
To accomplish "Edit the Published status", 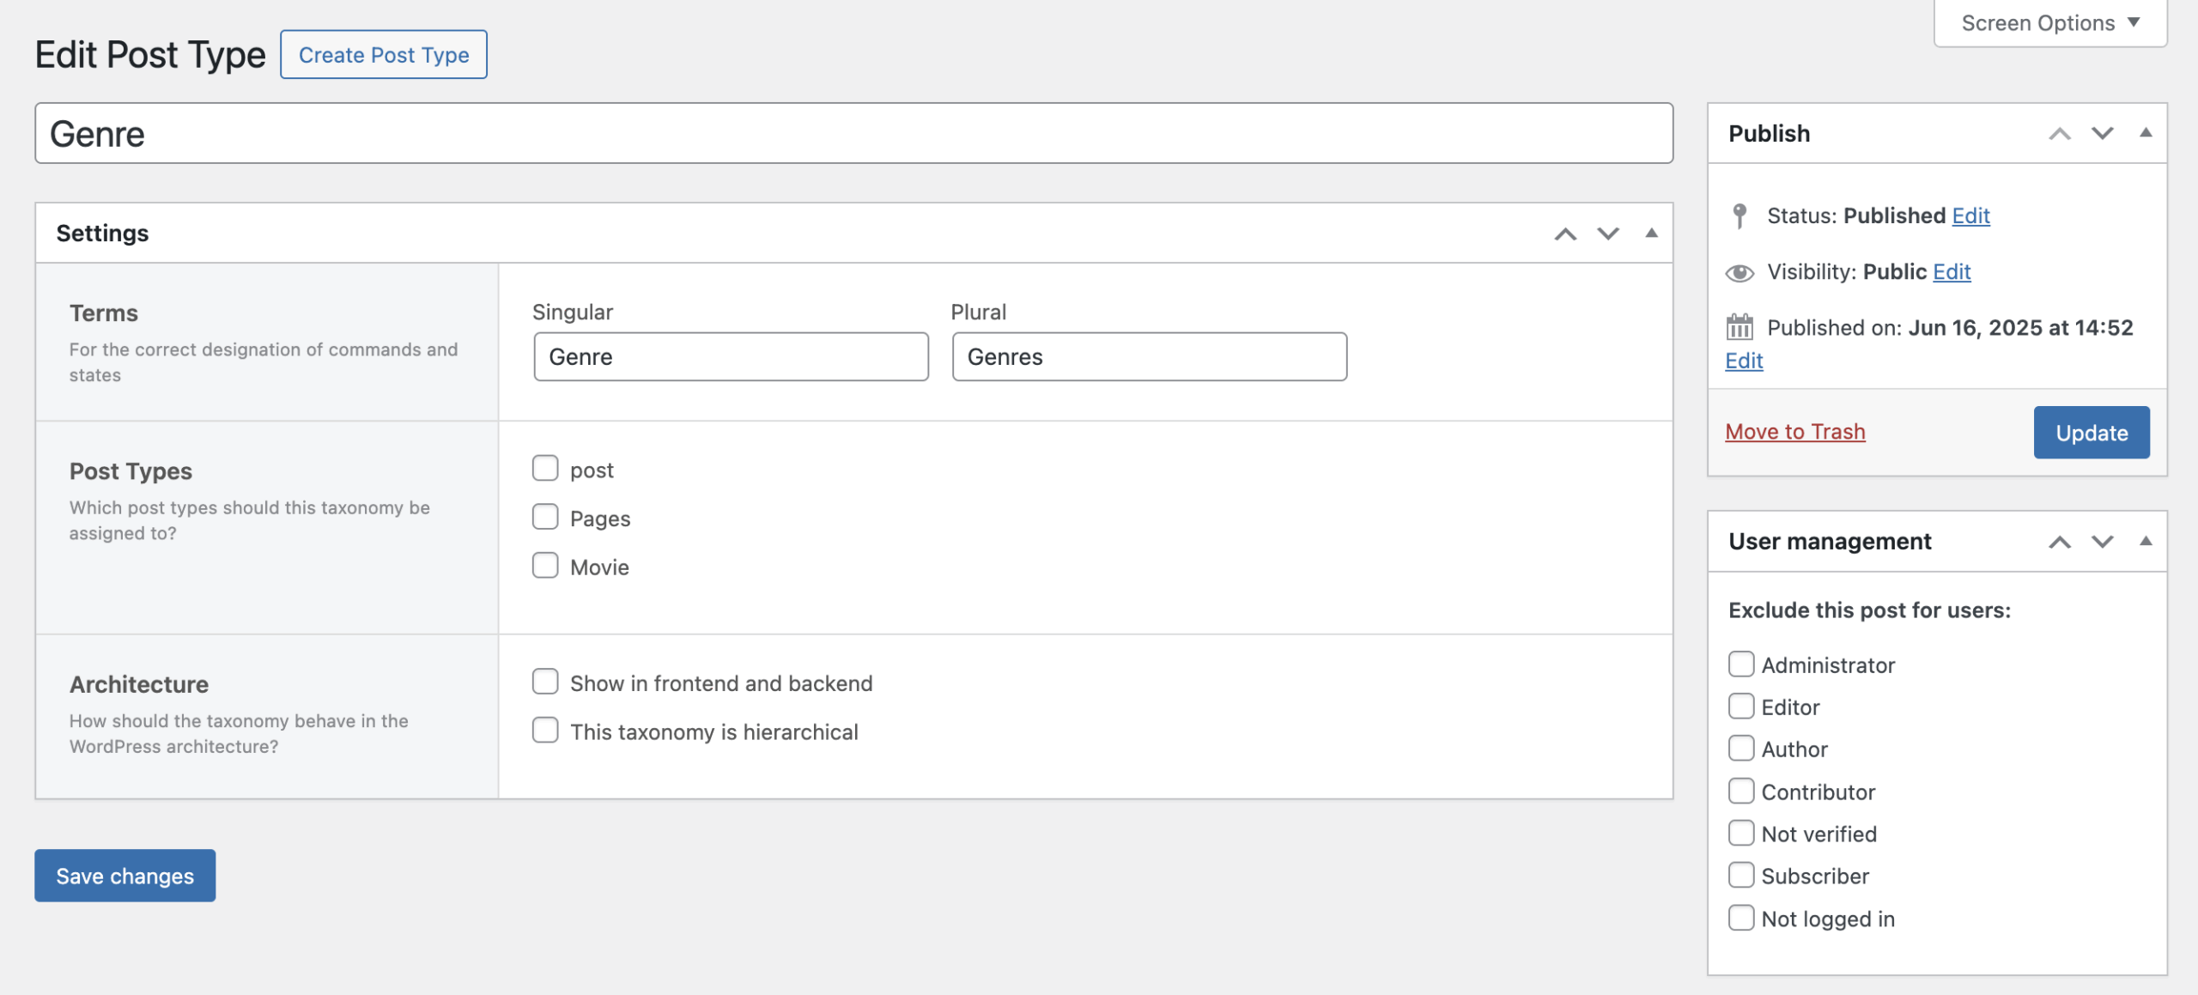I will click(1971, 215).
